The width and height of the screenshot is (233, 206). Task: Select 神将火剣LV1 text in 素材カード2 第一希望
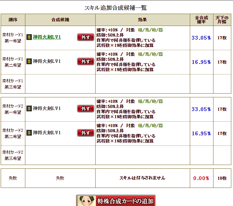[47, 109]
